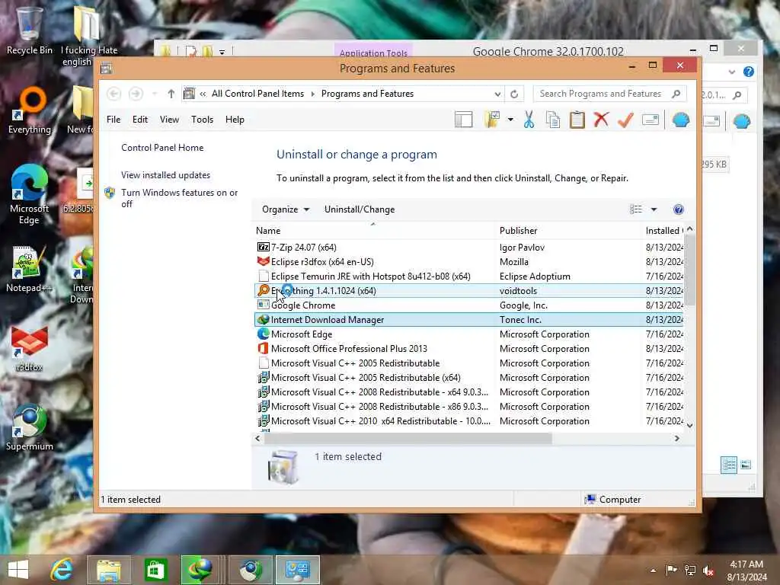
Task: Open Internet Explorer from the taskbar
Action: pyautogui.click(x=62, y=570)
